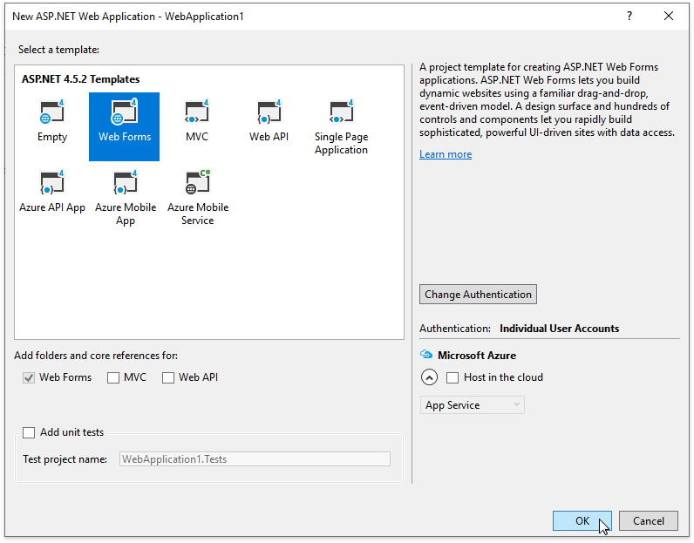This screenshot has width=694, height=543.
Task: Open the App Service dropdown
Action: pos(472,405)
